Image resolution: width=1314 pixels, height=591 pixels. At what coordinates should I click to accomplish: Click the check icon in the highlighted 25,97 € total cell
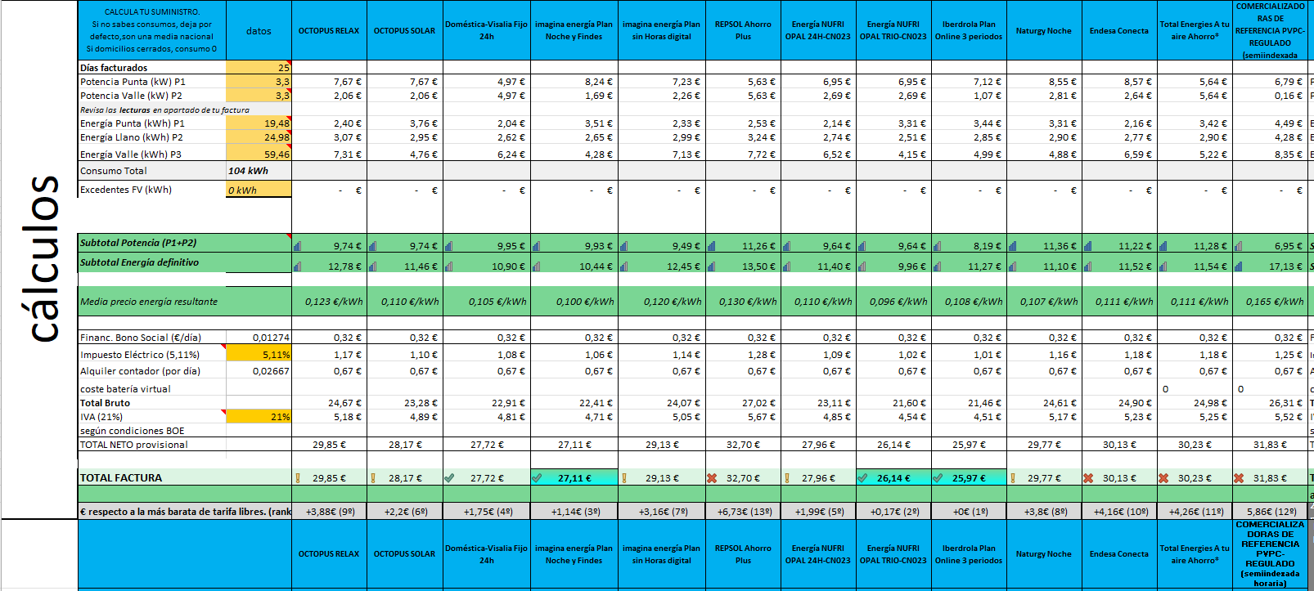[938, 478]
